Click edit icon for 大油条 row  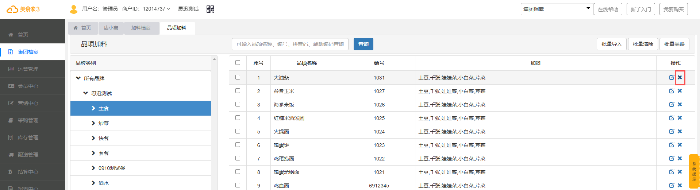pyautogui.click(x=671, y=77)
